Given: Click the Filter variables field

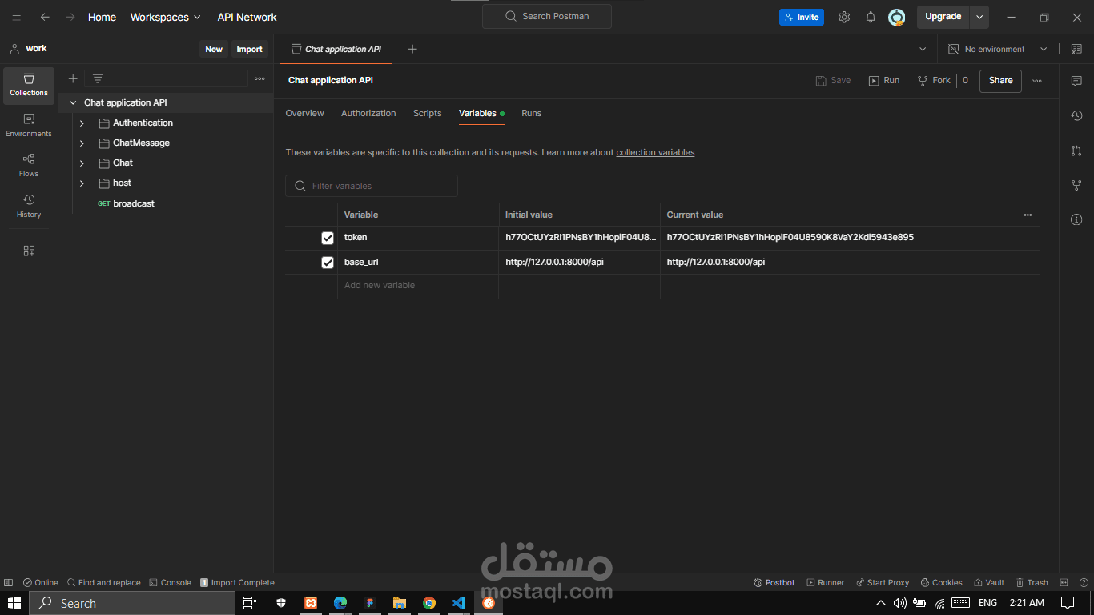Looking at the screenshot, I should pyautogui.click(x=372, y=186).
